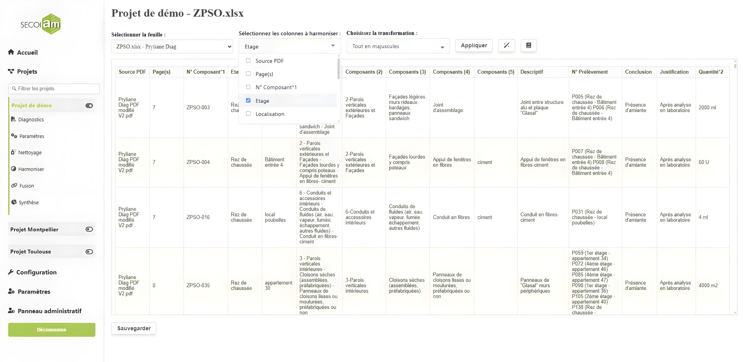Open Panneau administratif section

point(49,311)
